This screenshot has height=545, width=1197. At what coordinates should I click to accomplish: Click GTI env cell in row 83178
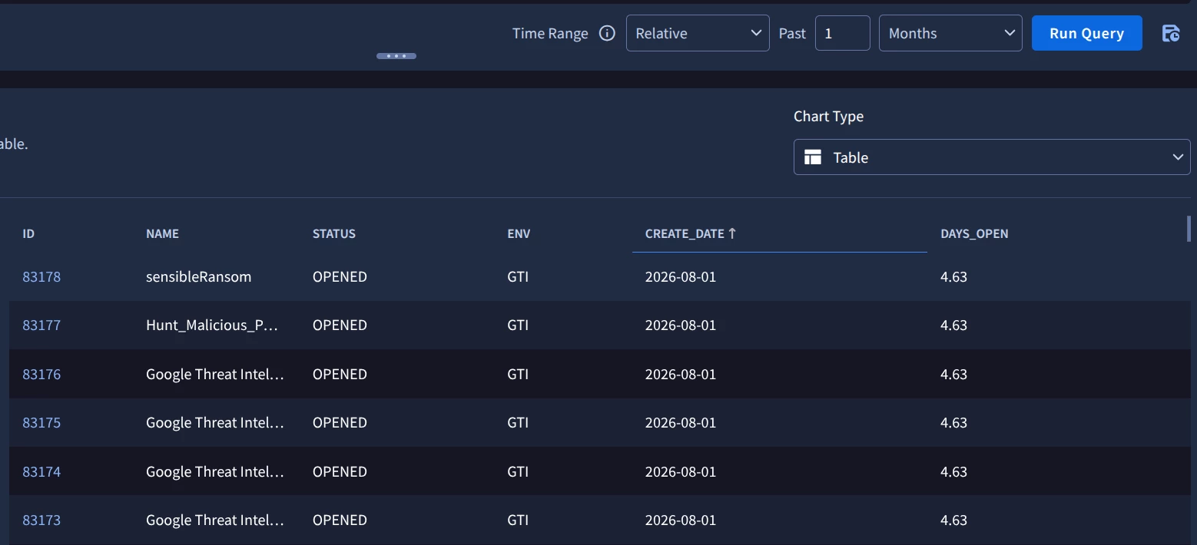coord(518,276)
